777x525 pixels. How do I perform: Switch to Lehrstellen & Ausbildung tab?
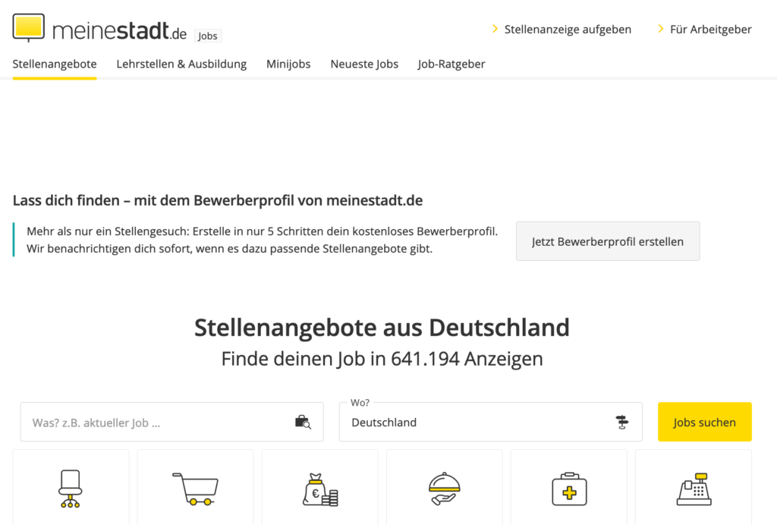[x=181, y=64]
